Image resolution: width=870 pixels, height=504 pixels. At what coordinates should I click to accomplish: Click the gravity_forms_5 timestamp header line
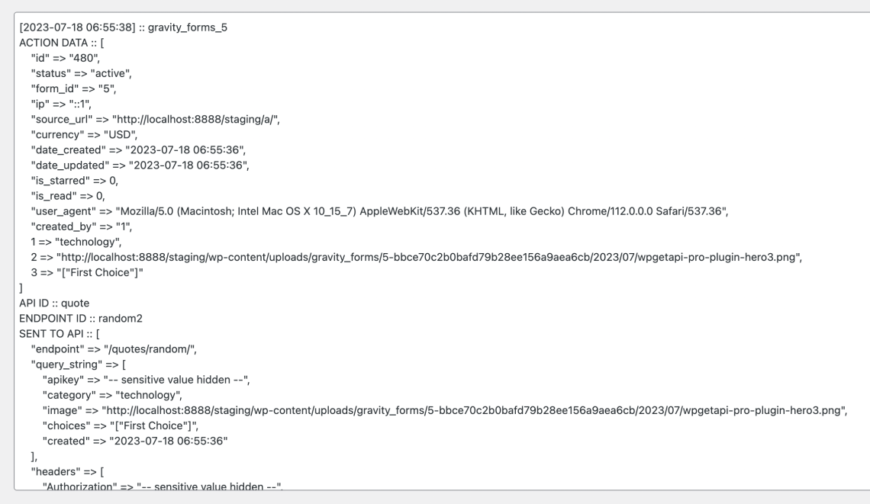[123, 27]
